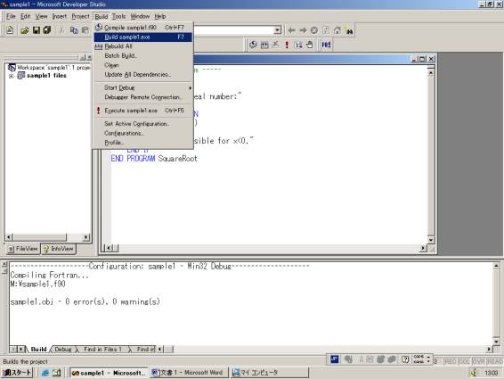Click the Save floppy disk icon

[x=37, y=30]
